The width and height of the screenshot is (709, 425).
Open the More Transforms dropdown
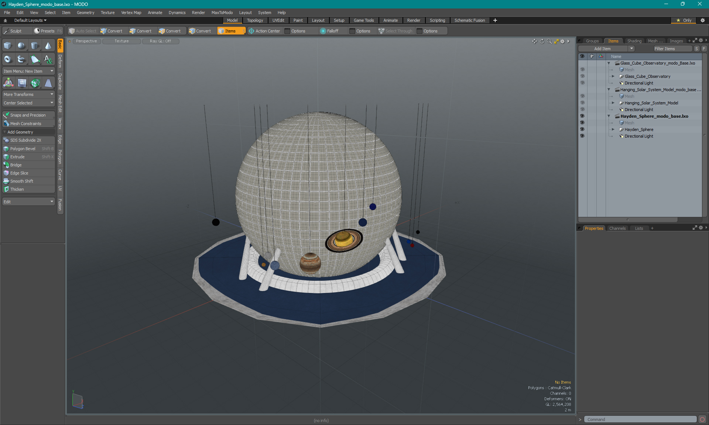click(x=28, y=94)
